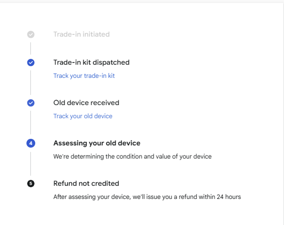Select the blue step 4 circle
This screenshot has height=225, width=284.
click(x=31, y=143)
